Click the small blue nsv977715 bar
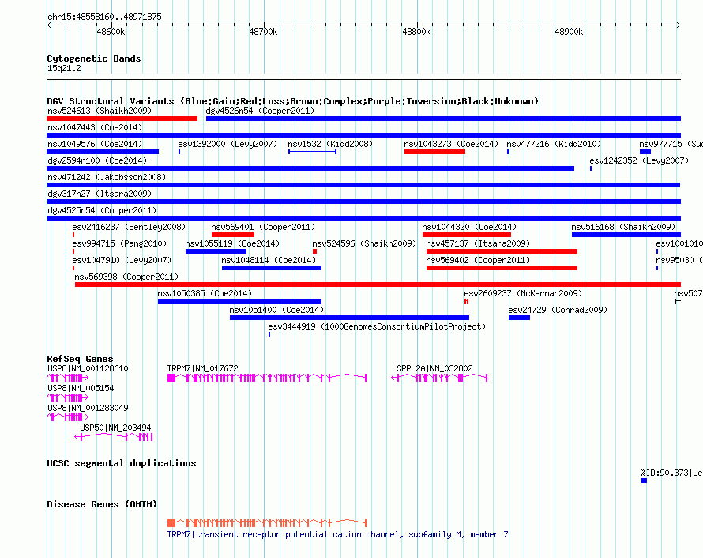The image size is (703, 558). pyautogui.click(x=645, y=152)
